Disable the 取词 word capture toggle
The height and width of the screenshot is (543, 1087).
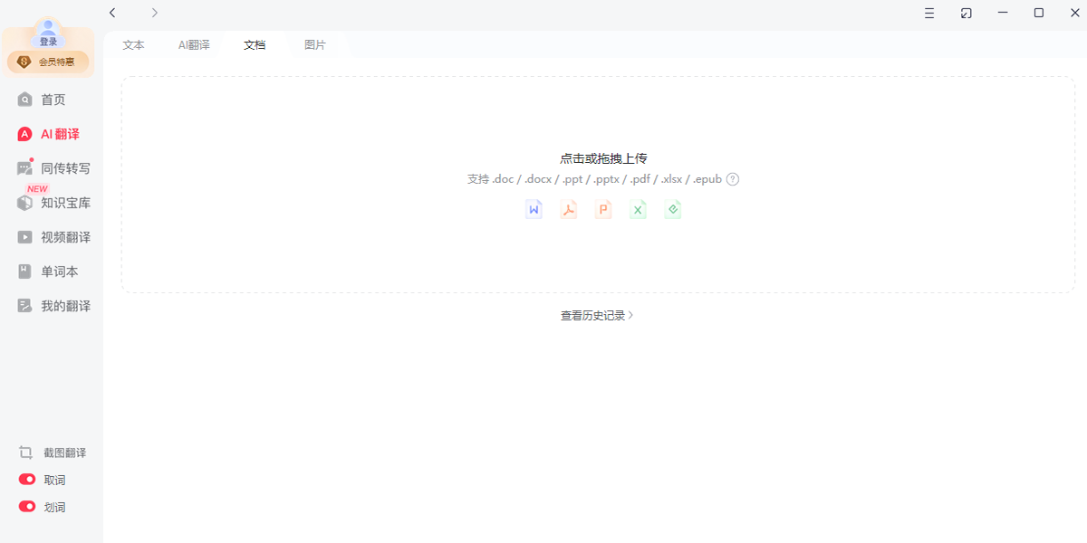tap(25, 479)
